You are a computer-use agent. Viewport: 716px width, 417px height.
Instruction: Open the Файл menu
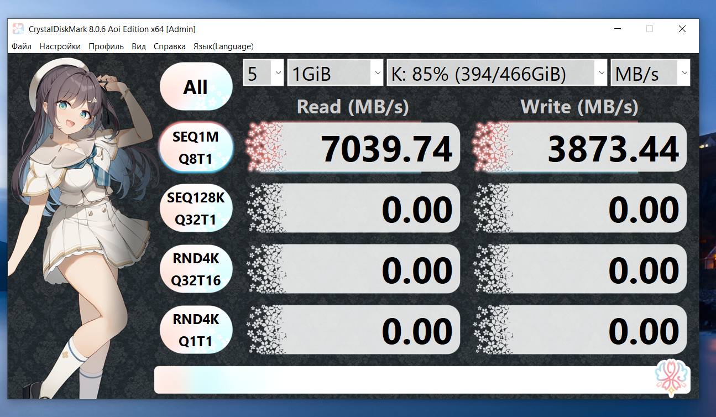[x=22, y=46]
